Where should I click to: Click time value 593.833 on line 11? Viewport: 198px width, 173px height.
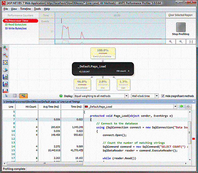(x=78, y=135)
